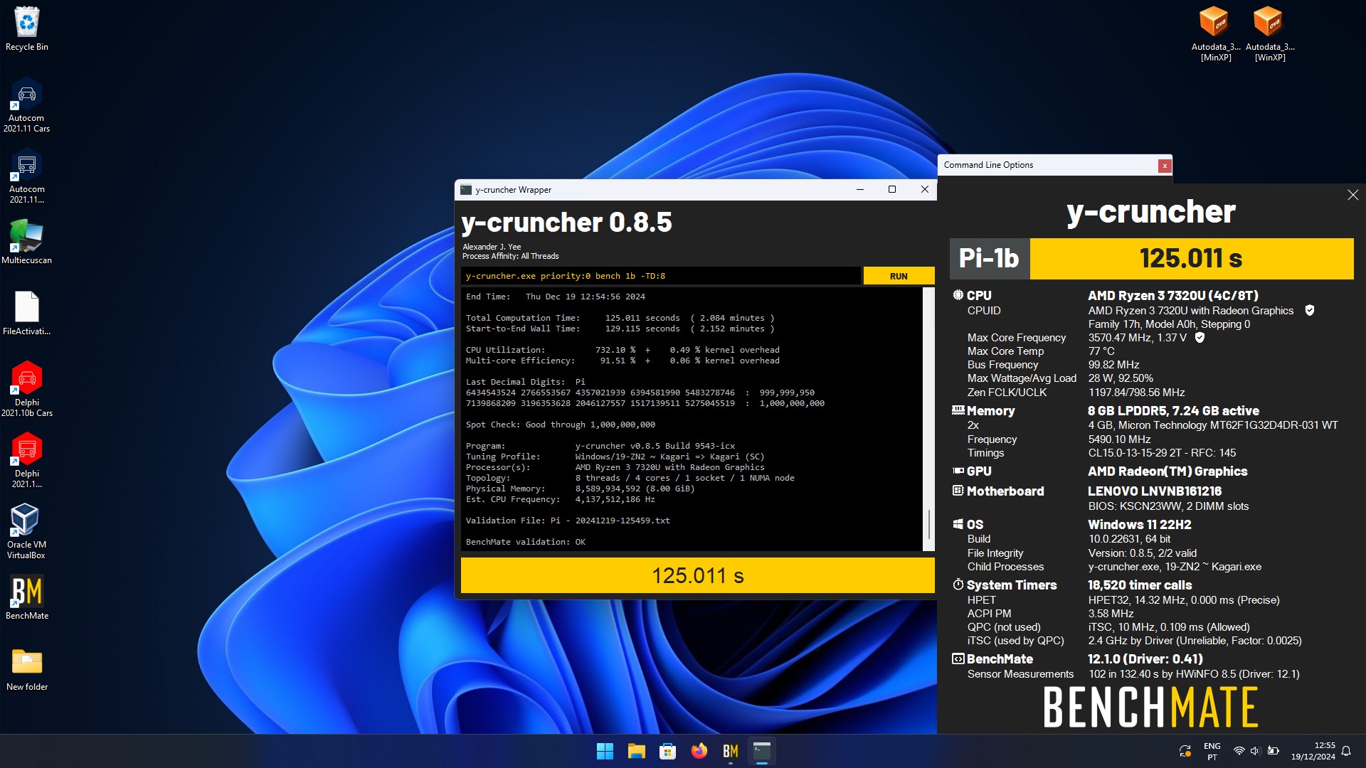
Task: Click the BENCHMATE logo at panel bottom
Action: [x=1150, y=707]
